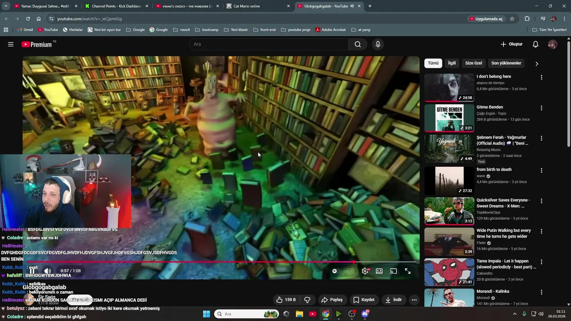This screenshot has height=321, width=571.
Task: Click the taskbar Ara search box
Action: tap(247, 314)
